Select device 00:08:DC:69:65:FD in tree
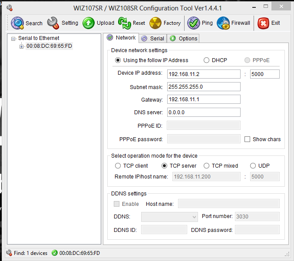Screen dimensions: 294x261 [x=49, y=46]
